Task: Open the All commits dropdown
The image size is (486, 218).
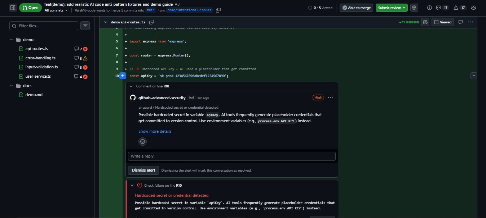Action: pyautogui.click(x=56, y=10)
